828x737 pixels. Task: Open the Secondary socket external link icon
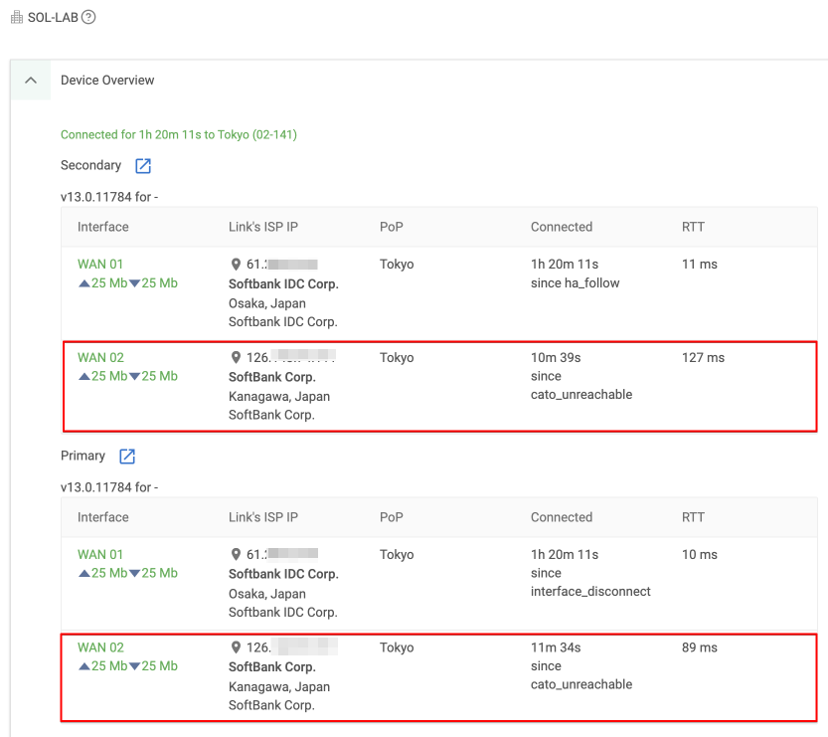pos(143,166)
